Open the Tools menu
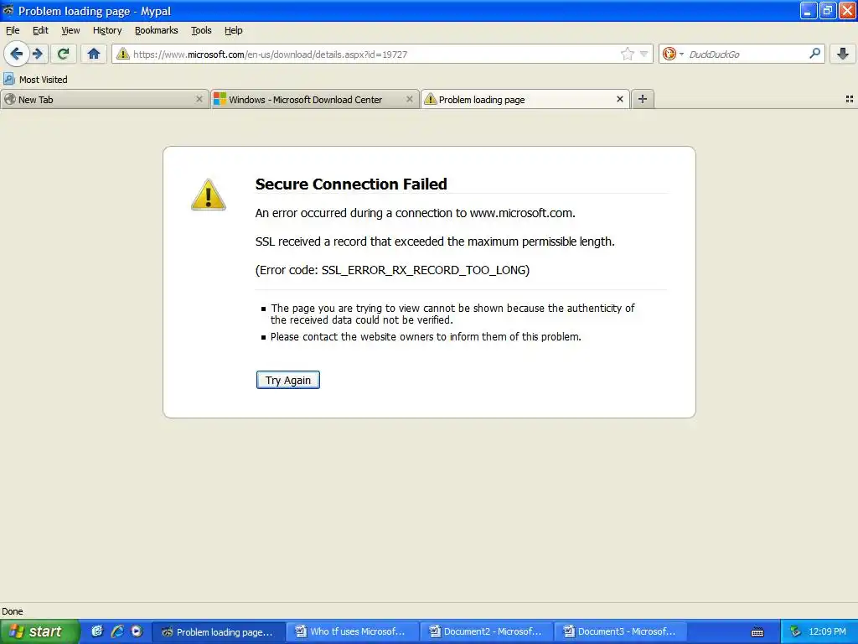858x644 pixels. [201, 30]
